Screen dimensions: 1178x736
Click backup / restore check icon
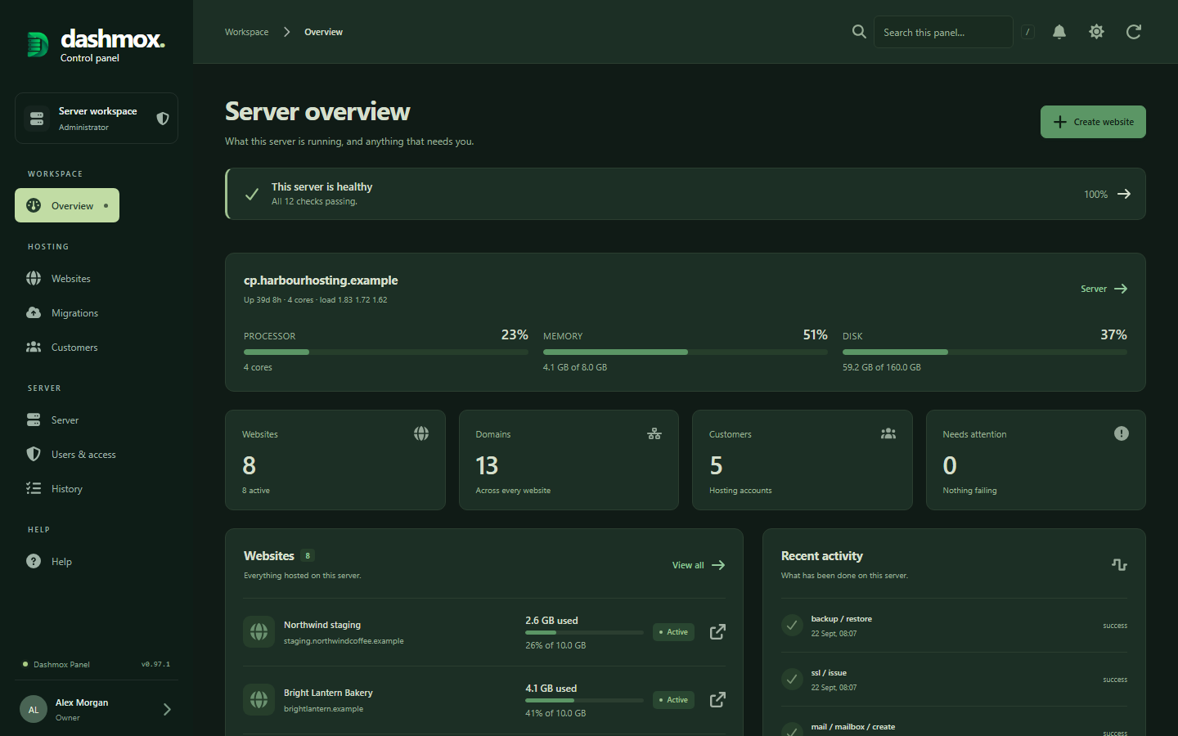[792, 626]
